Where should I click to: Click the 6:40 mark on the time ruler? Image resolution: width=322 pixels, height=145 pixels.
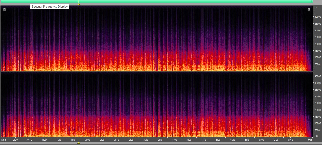pyautogui.click(x=290, y=140)
